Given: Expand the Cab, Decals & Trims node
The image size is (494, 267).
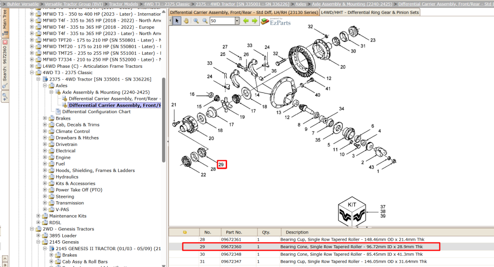Looking at the screenshot, I should pos(45,125).
